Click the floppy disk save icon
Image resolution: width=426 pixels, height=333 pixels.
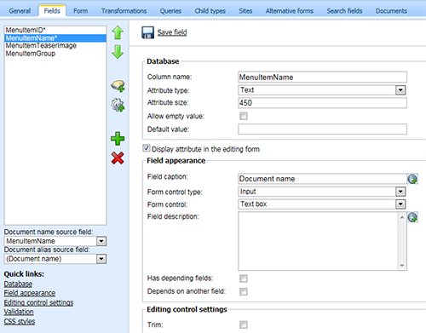pos(147,32)
